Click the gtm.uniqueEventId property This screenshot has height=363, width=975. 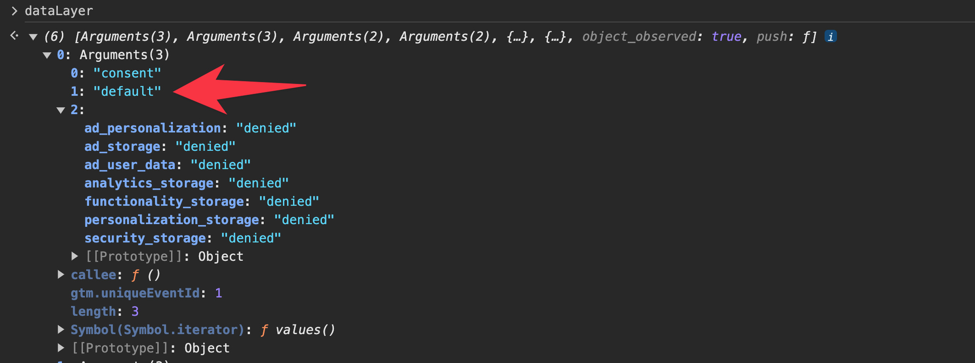point(135,293)
